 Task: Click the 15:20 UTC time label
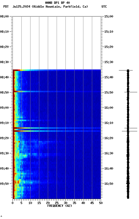pos(109,47)
